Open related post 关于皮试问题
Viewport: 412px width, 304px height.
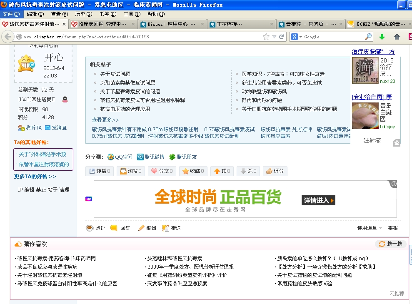(115, 74)
